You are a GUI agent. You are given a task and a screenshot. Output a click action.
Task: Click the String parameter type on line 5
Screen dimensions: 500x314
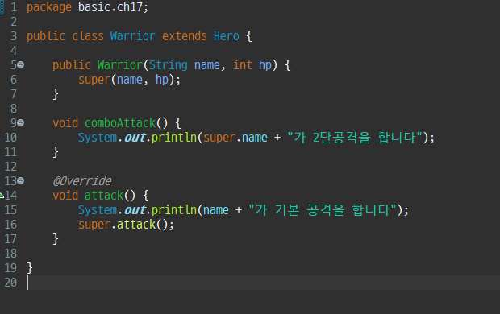pyautogui.click(x=169, y=65)
